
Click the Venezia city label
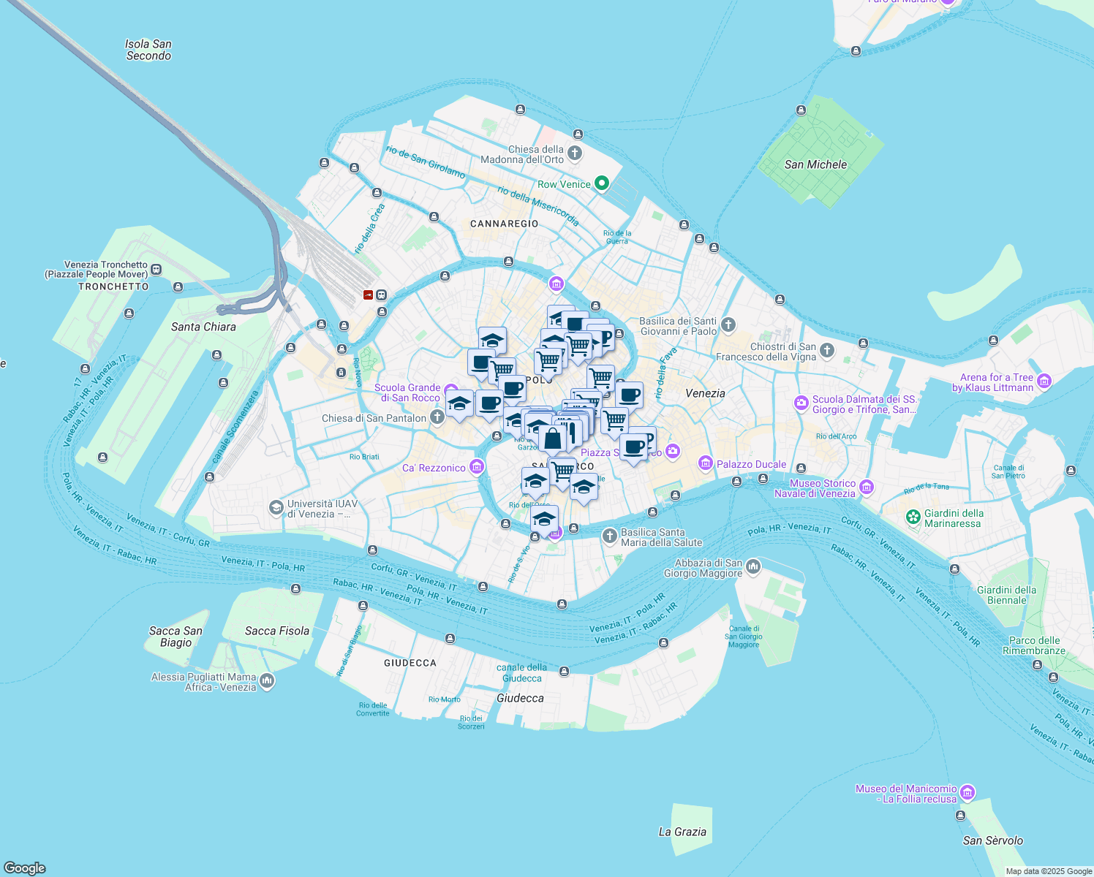coord(705,393)
